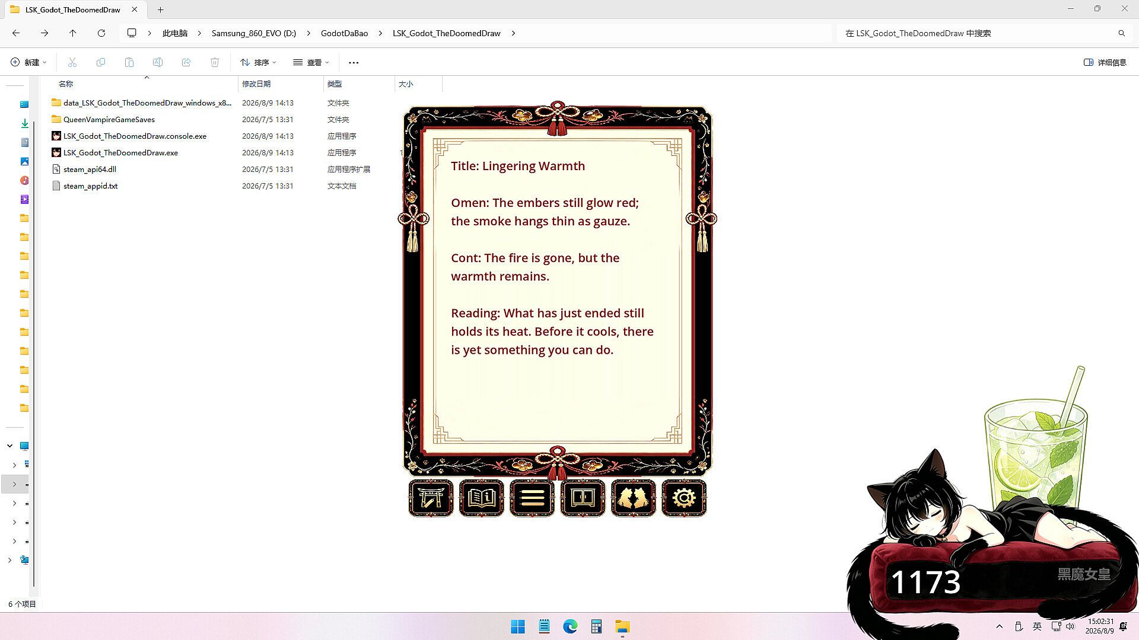Go forward with the right arrow
The height and width of the screenshot is (640, 1139).
[x=44, y=33]
